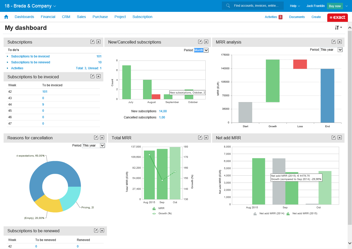Collapse the New/Cancelled subscriptions widget
Viewport: 352px width, 249px height.
pos(206,42)
